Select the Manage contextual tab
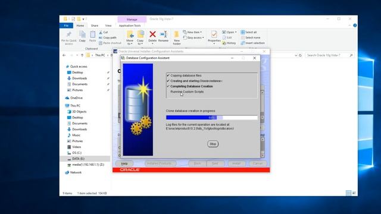 132,20
